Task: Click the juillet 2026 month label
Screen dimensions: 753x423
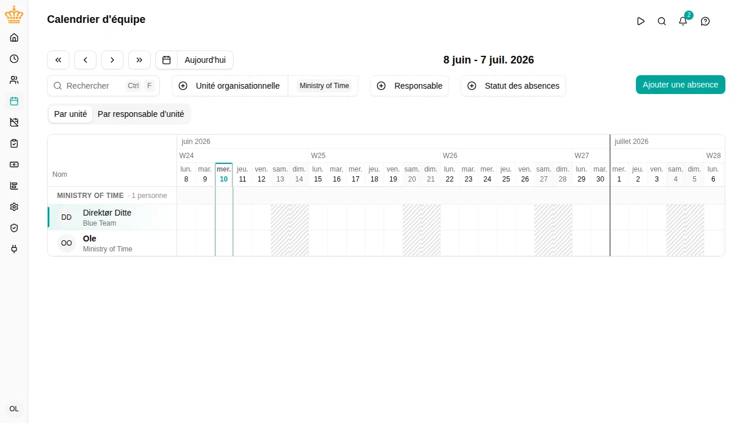Action: (632, 142)
